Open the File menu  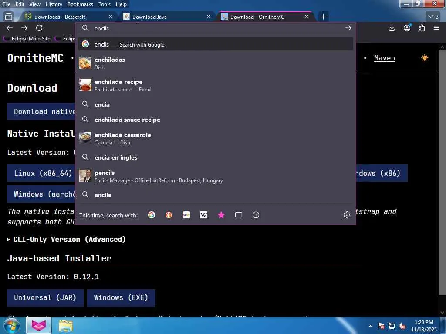(x=7, y=4)
